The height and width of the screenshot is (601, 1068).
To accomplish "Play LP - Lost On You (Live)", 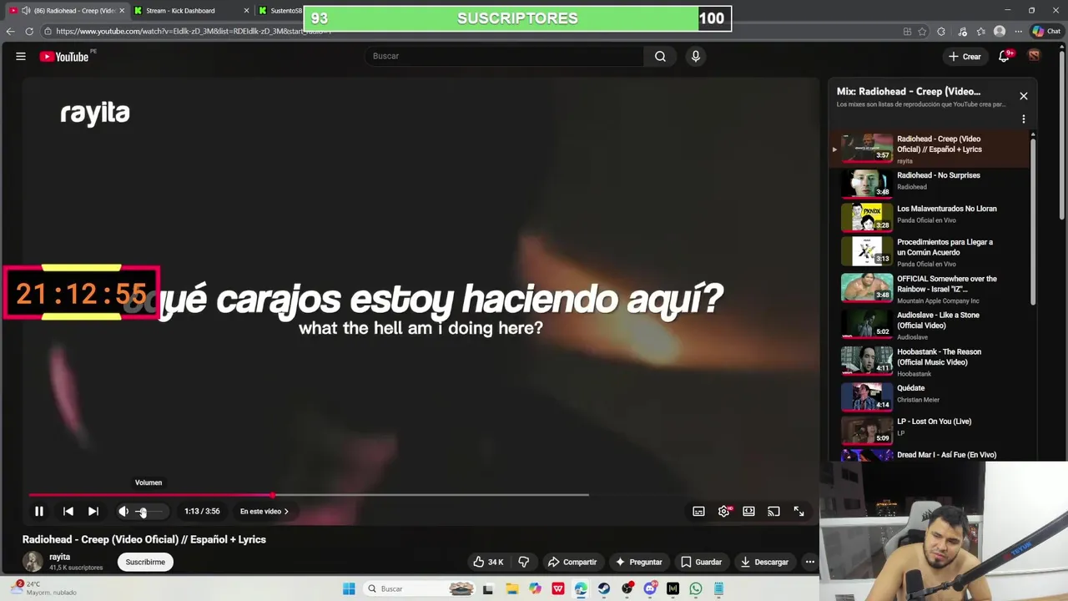I will point(930,429).
